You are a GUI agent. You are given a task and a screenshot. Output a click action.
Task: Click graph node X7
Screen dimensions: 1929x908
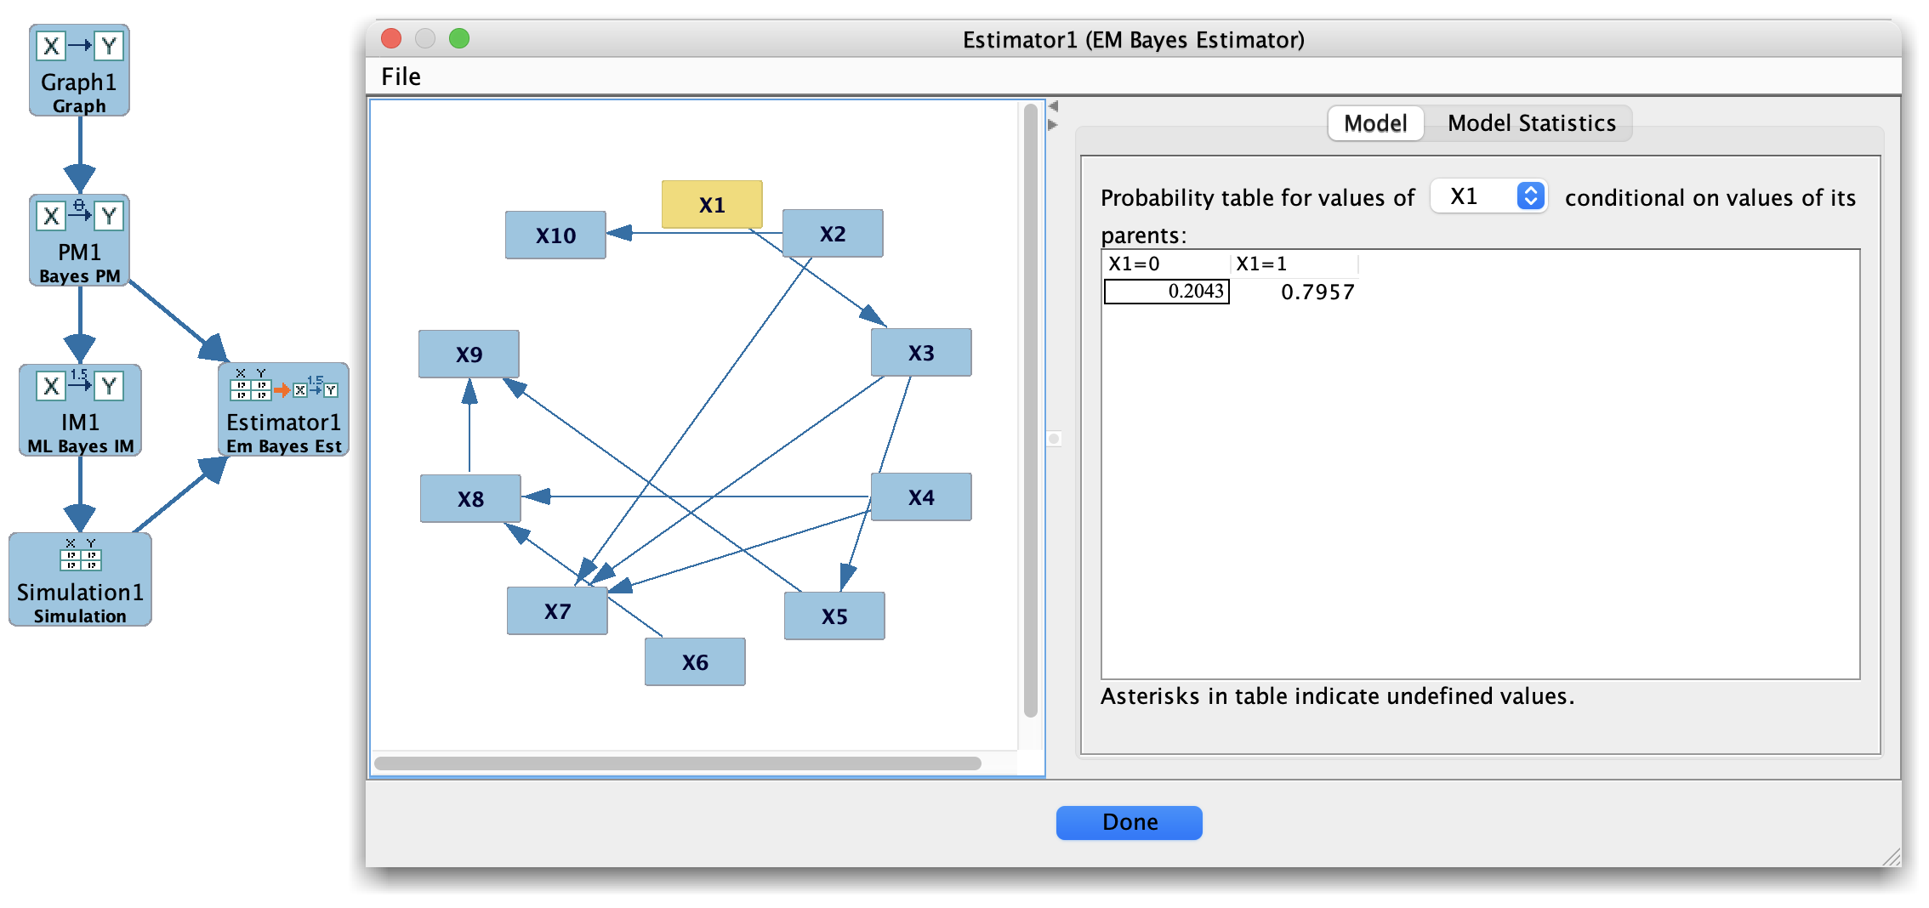click(557, 611)
